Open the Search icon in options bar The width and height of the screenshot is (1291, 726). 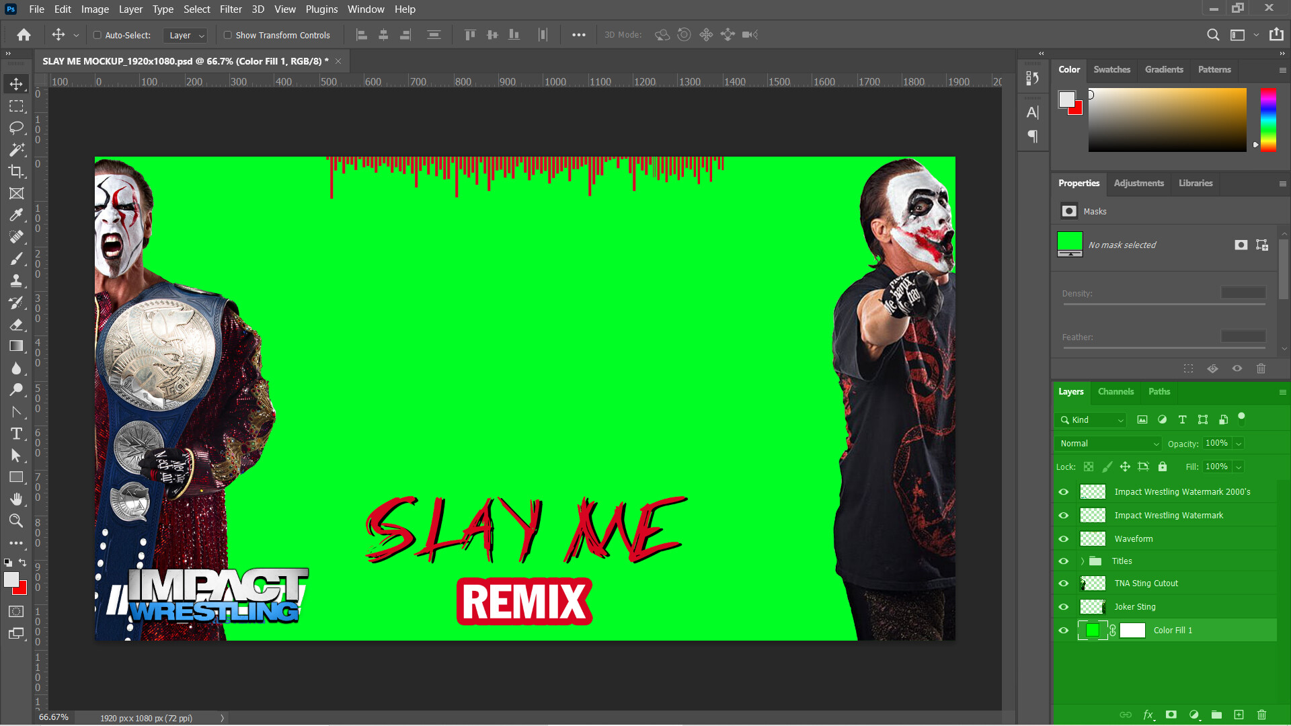pyautogui.click(x=1212, y=35)
